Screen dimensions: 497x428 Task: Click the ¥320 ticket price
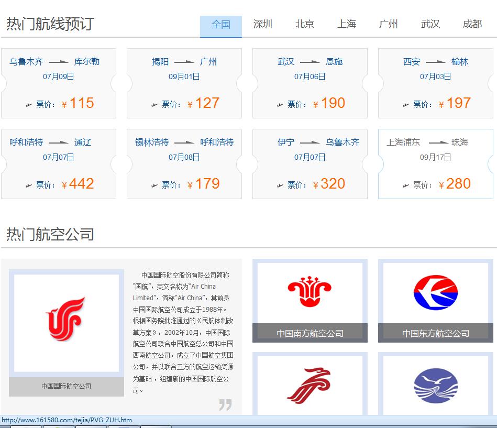(329, 184)
